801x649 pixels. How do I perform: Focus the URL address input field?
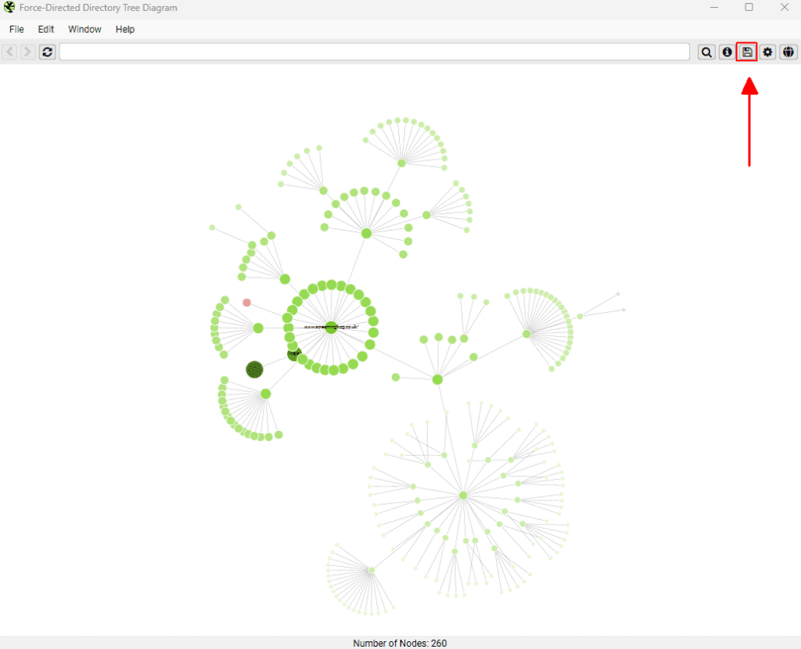[374, 52]
